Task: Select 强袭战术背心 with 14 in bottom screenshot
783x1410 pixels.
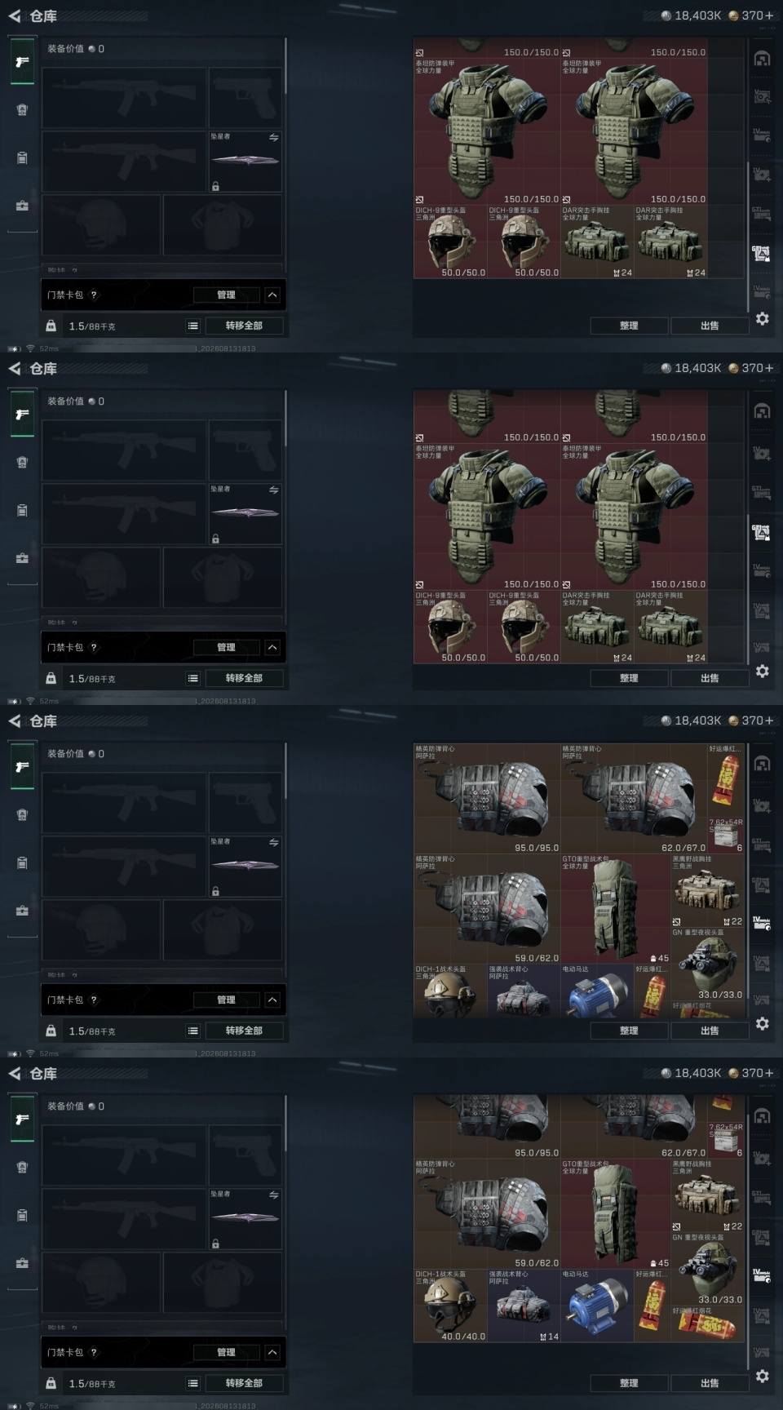Action: (524, 1306)
